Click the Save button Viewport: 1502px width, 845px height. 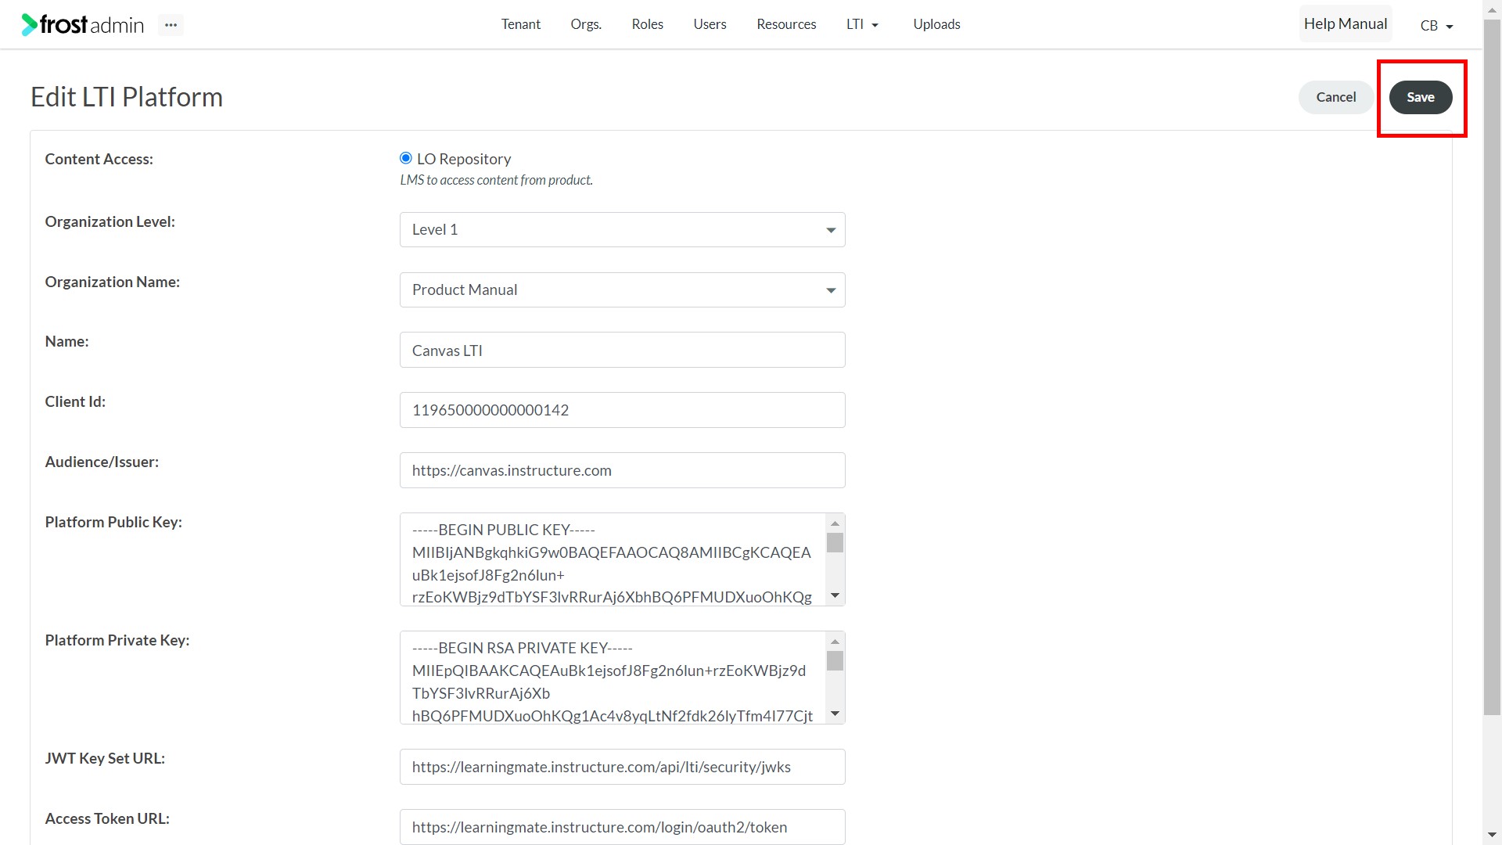[x=1420, y=97]
